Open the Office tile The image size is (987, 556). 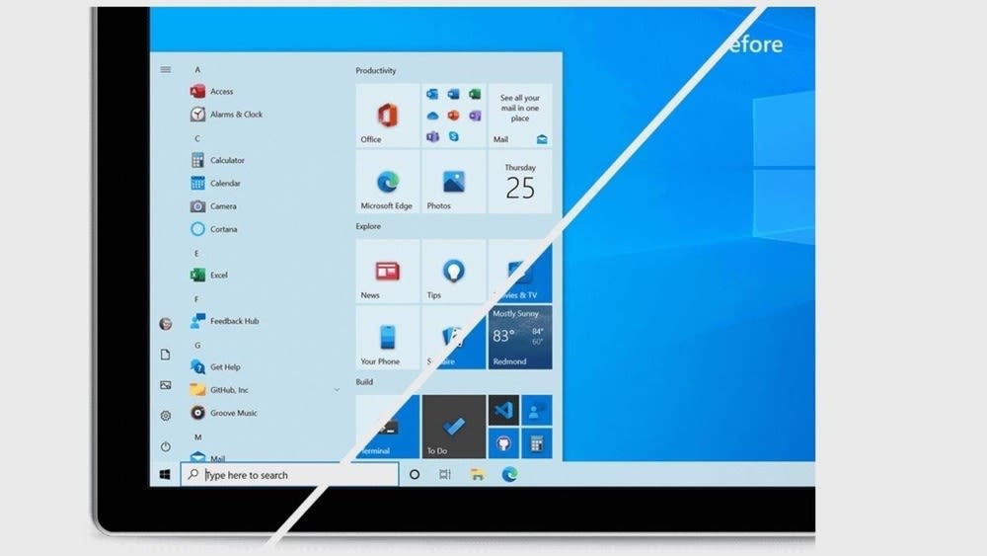[388, 116]
